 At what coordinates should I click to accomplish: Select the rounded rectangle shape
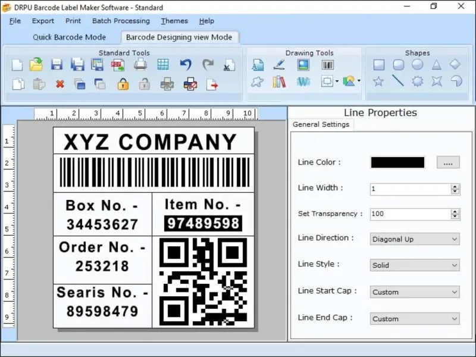pyautogui.click(x=398, y=65)
